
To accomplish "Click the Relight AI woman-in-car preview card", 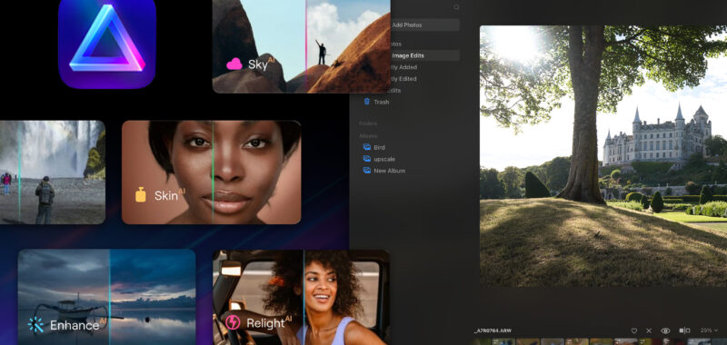I will click(x=302, y=297).
